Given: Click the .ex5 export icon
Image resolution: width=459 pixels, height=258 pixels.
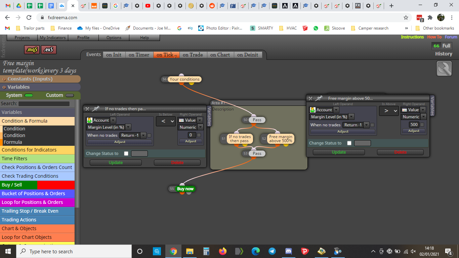Looking at the screenshot, I should tap(49, 50).
